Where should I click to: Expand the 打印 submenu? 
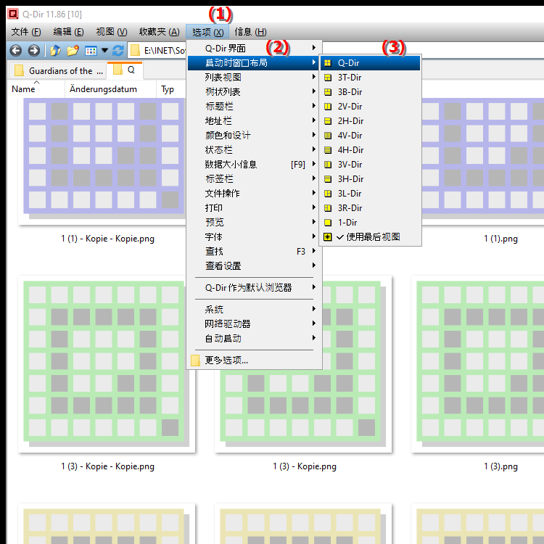[255, 208]
